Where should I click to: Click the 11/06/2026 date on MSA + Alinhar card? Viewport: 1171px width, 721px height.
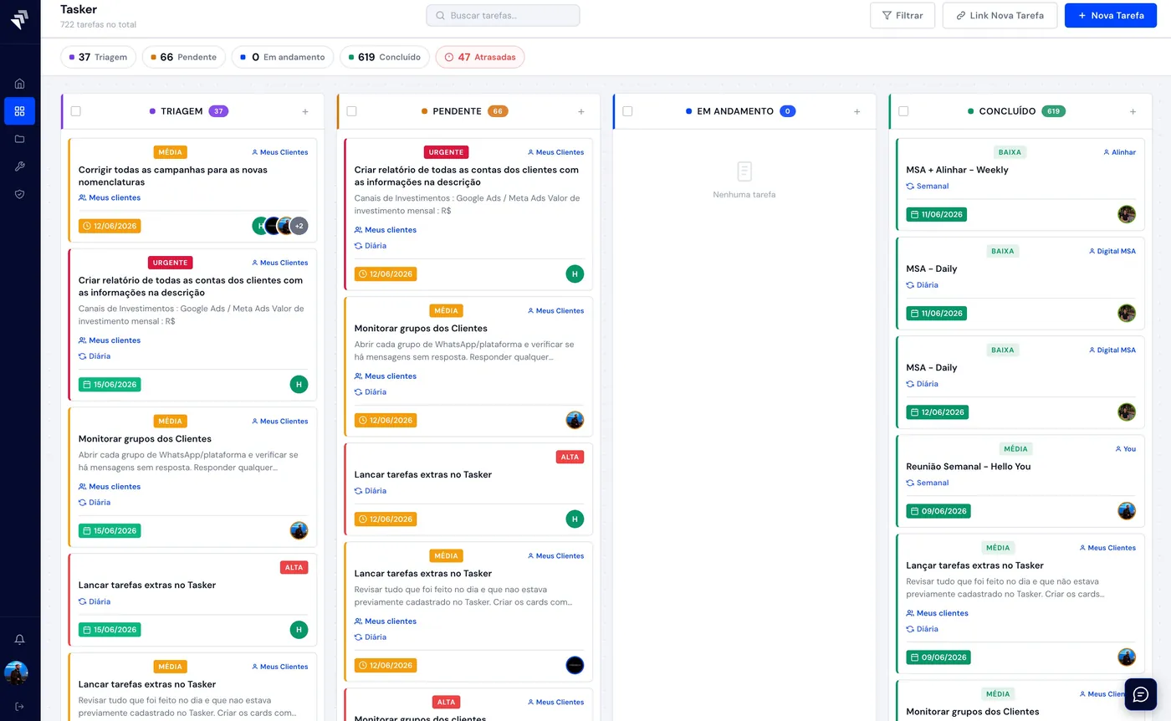(x=937, y=214)
